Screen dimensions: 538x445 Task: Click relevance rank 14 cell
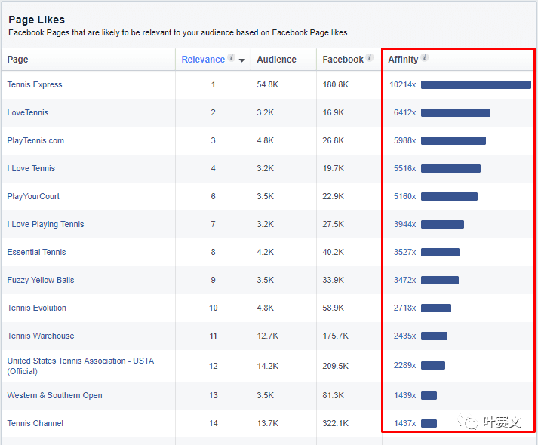pos(214,423)
